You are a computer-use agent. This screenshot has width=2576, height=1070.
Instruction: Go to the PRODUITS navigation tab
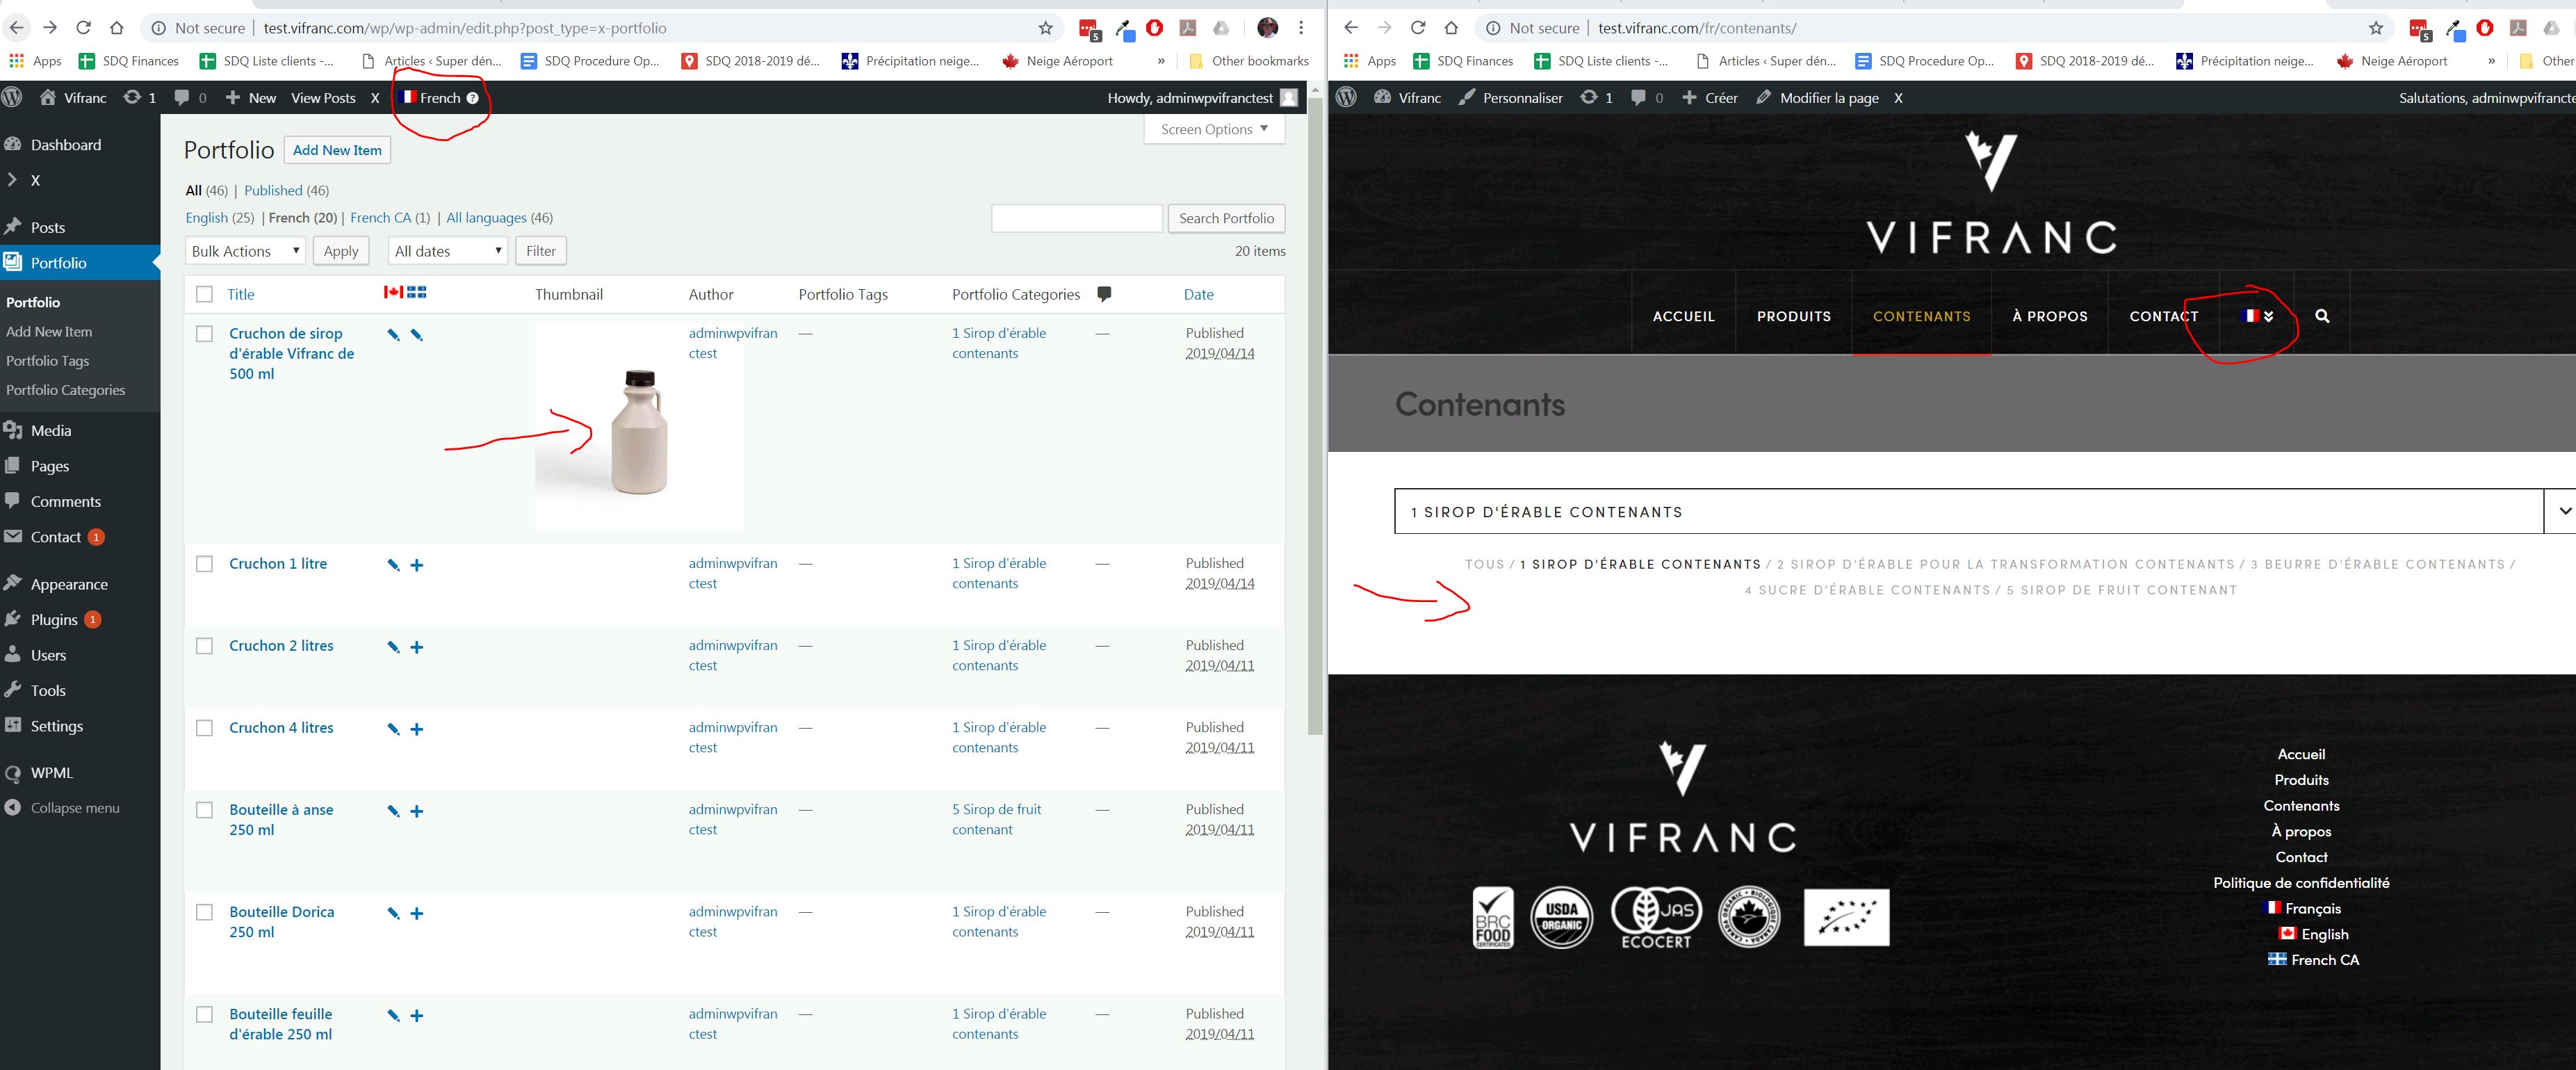pyautogui.click(x=1794, y=316)
